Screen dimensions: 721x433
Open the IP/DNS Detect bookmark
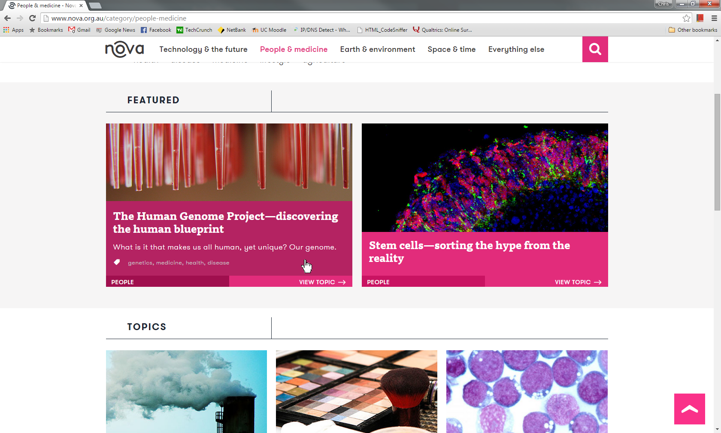pos(321,30)
